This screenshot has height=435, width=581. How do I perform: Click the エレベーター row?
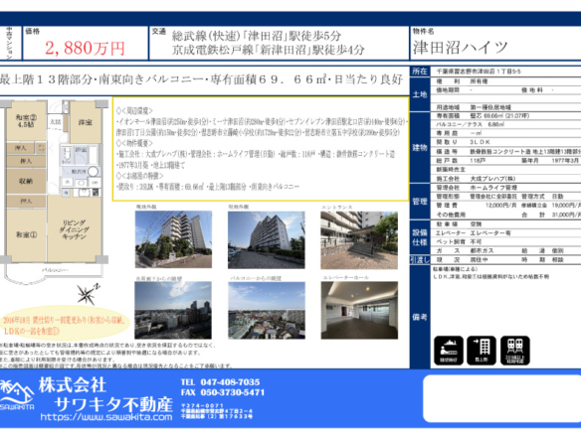point(506,233)
